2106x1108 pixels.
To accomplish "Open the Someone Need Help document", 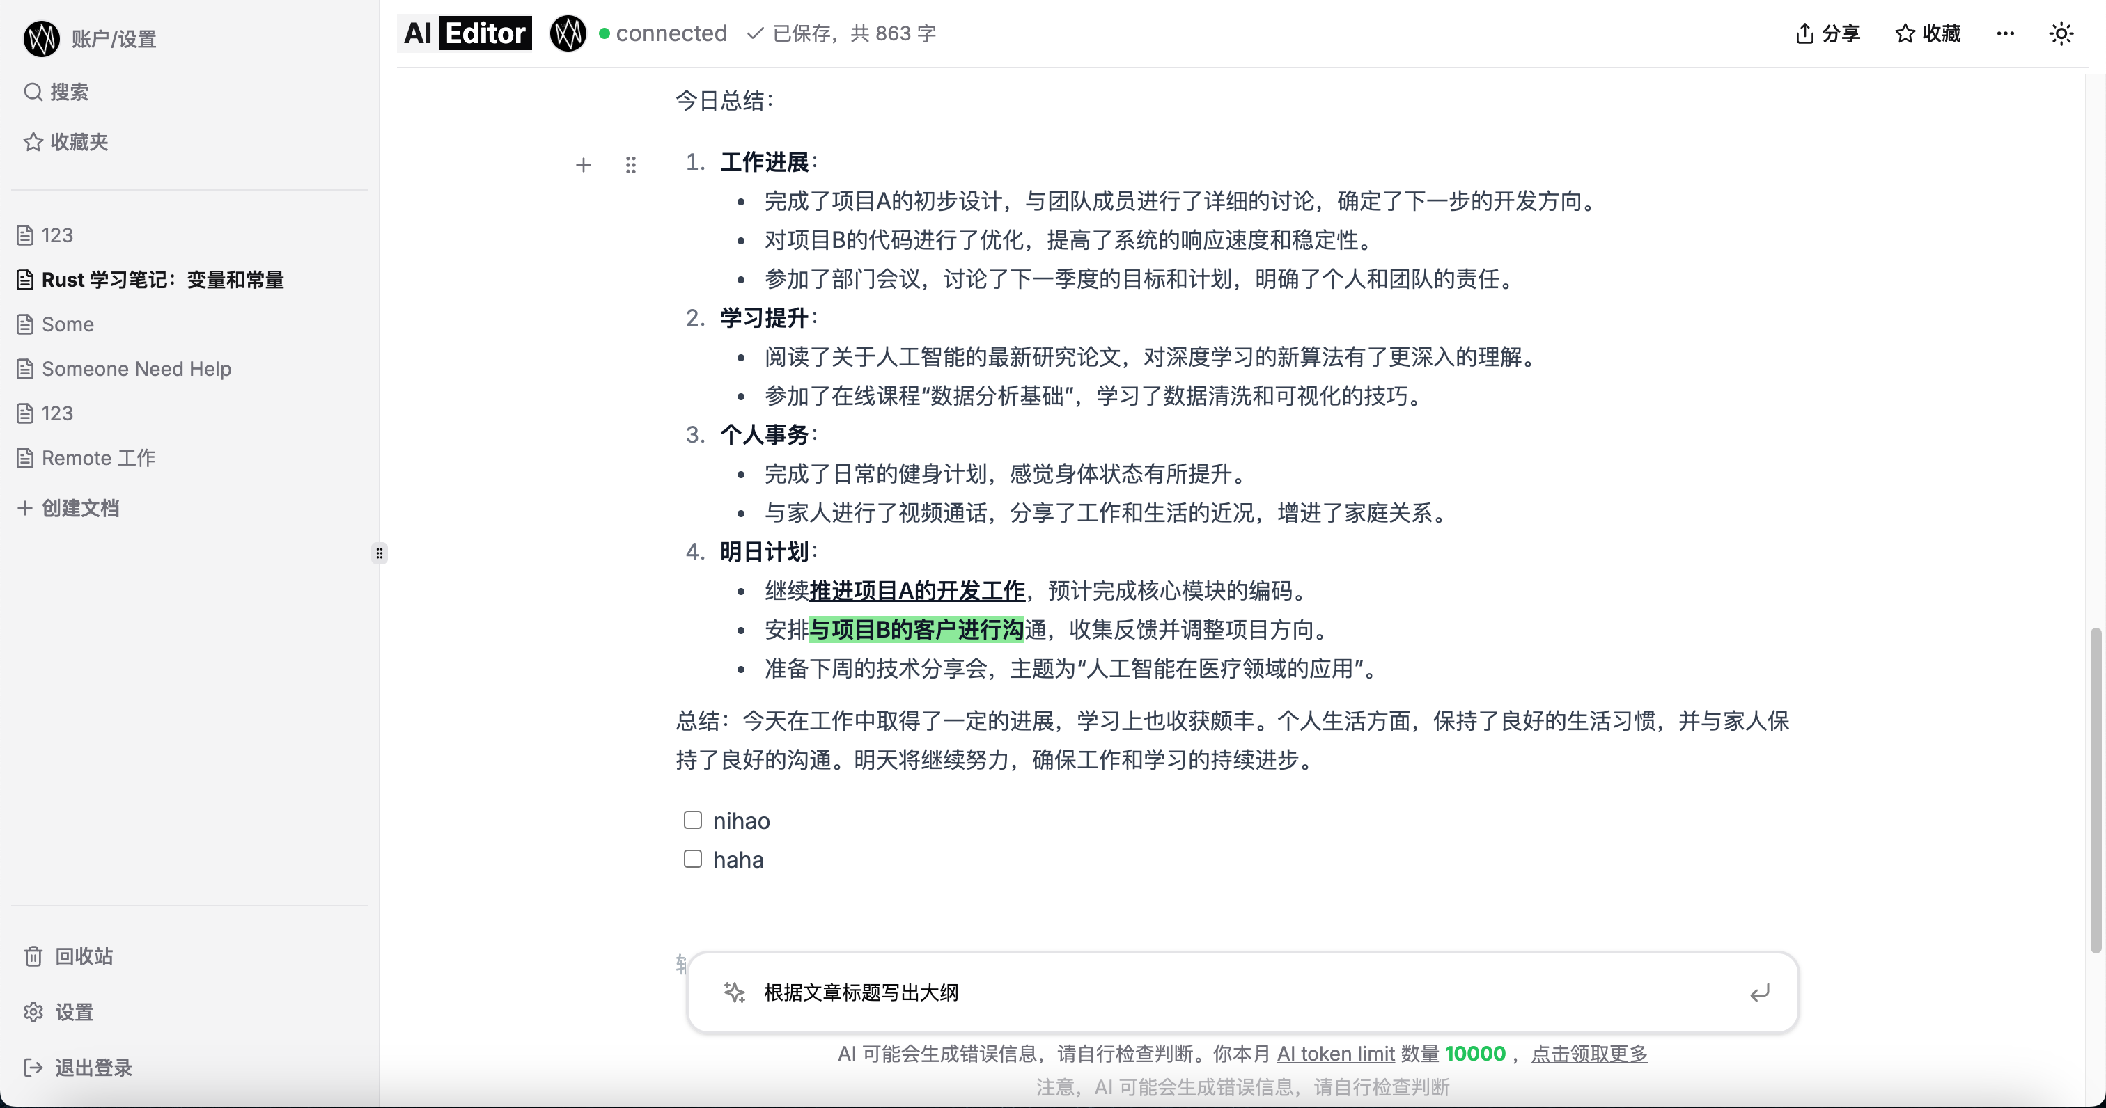I will pyautogui.click(x=136, y=368).
